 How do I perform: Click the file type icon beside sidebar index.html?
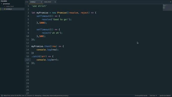(5, 6)
